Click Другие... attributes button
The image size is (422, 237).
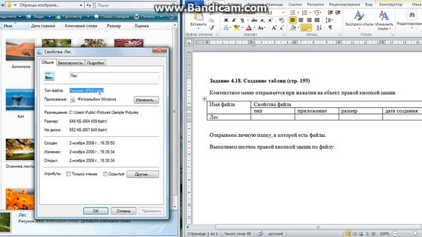pos(142,174)
